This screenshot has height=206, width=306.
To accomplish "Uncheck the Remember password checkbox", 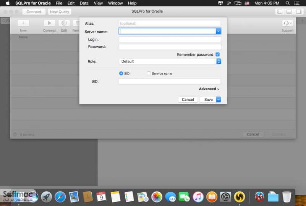I will point(218,55).
